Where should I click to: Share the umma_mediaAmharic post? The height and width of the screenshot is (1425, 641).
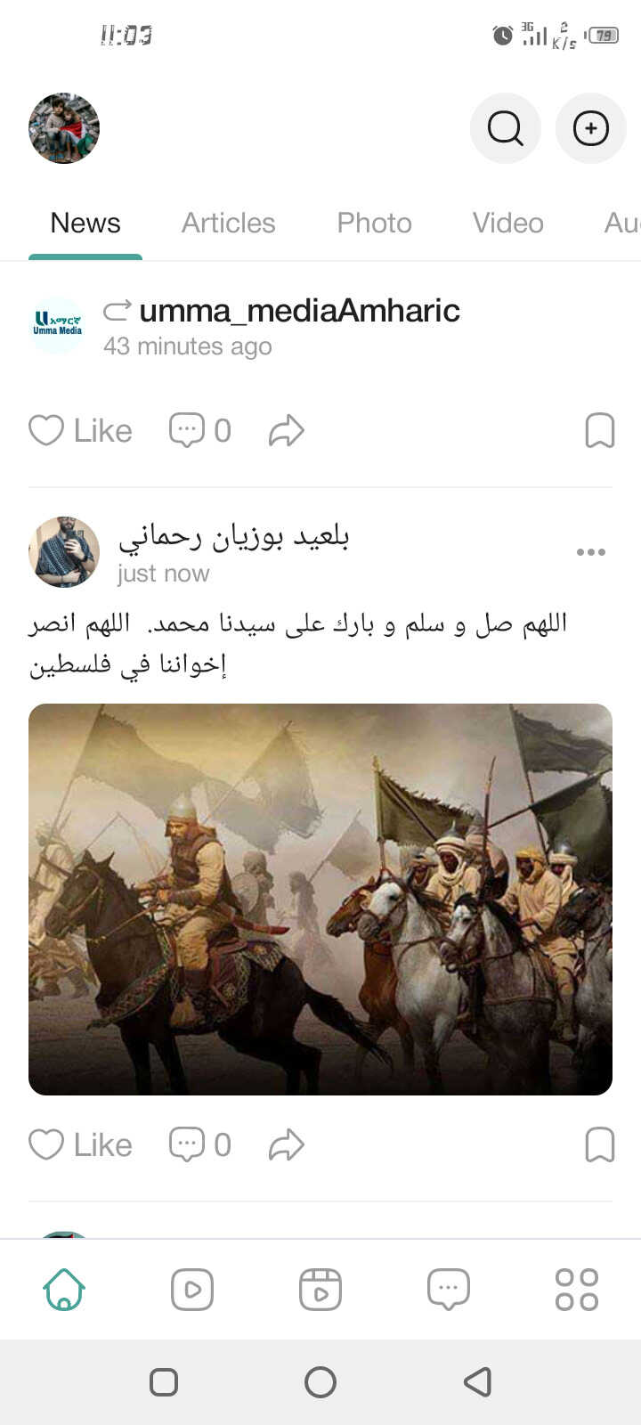[287, 431]
